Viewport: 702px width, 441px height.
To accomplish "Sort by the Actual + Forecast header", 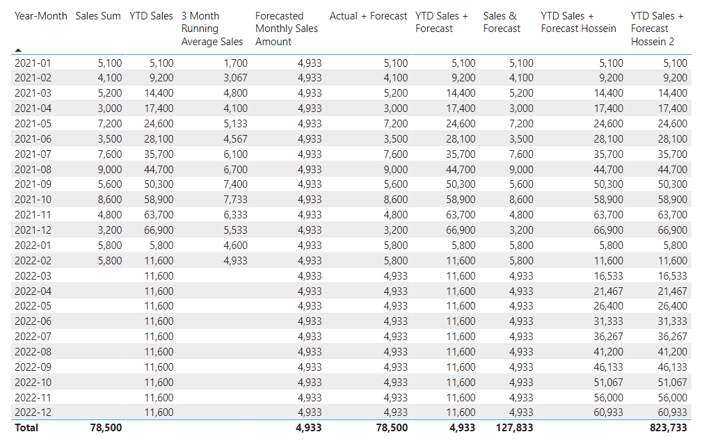I will tap(369, 16).
